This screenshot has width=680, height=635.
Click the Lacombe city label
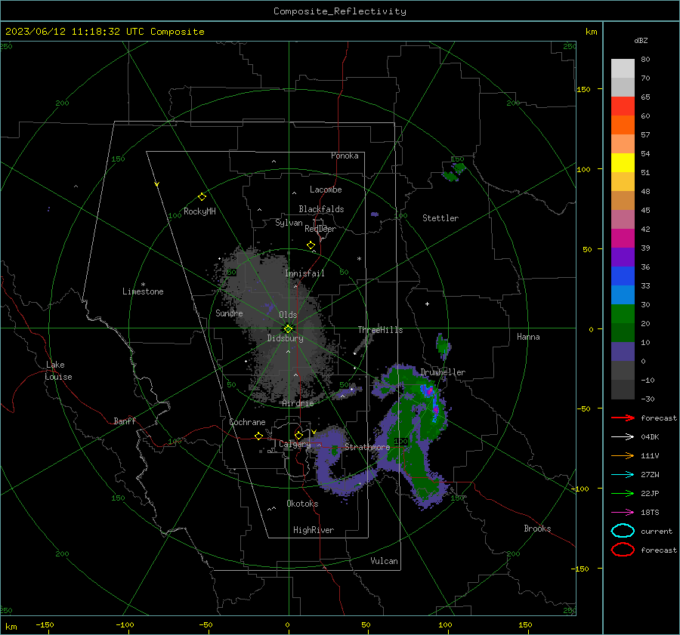coord(326,190)
